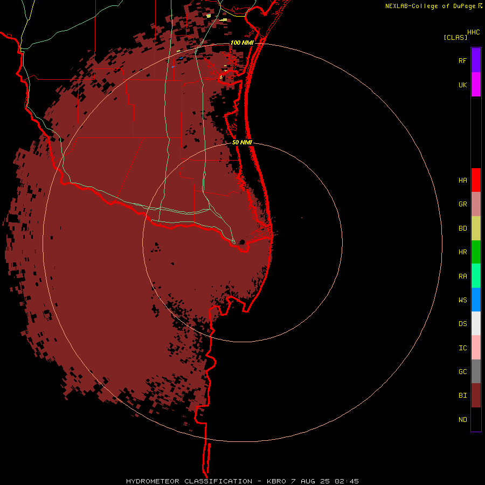Click the HR legend label
This screenshot has width=485, height=485.
pos(462,252)
